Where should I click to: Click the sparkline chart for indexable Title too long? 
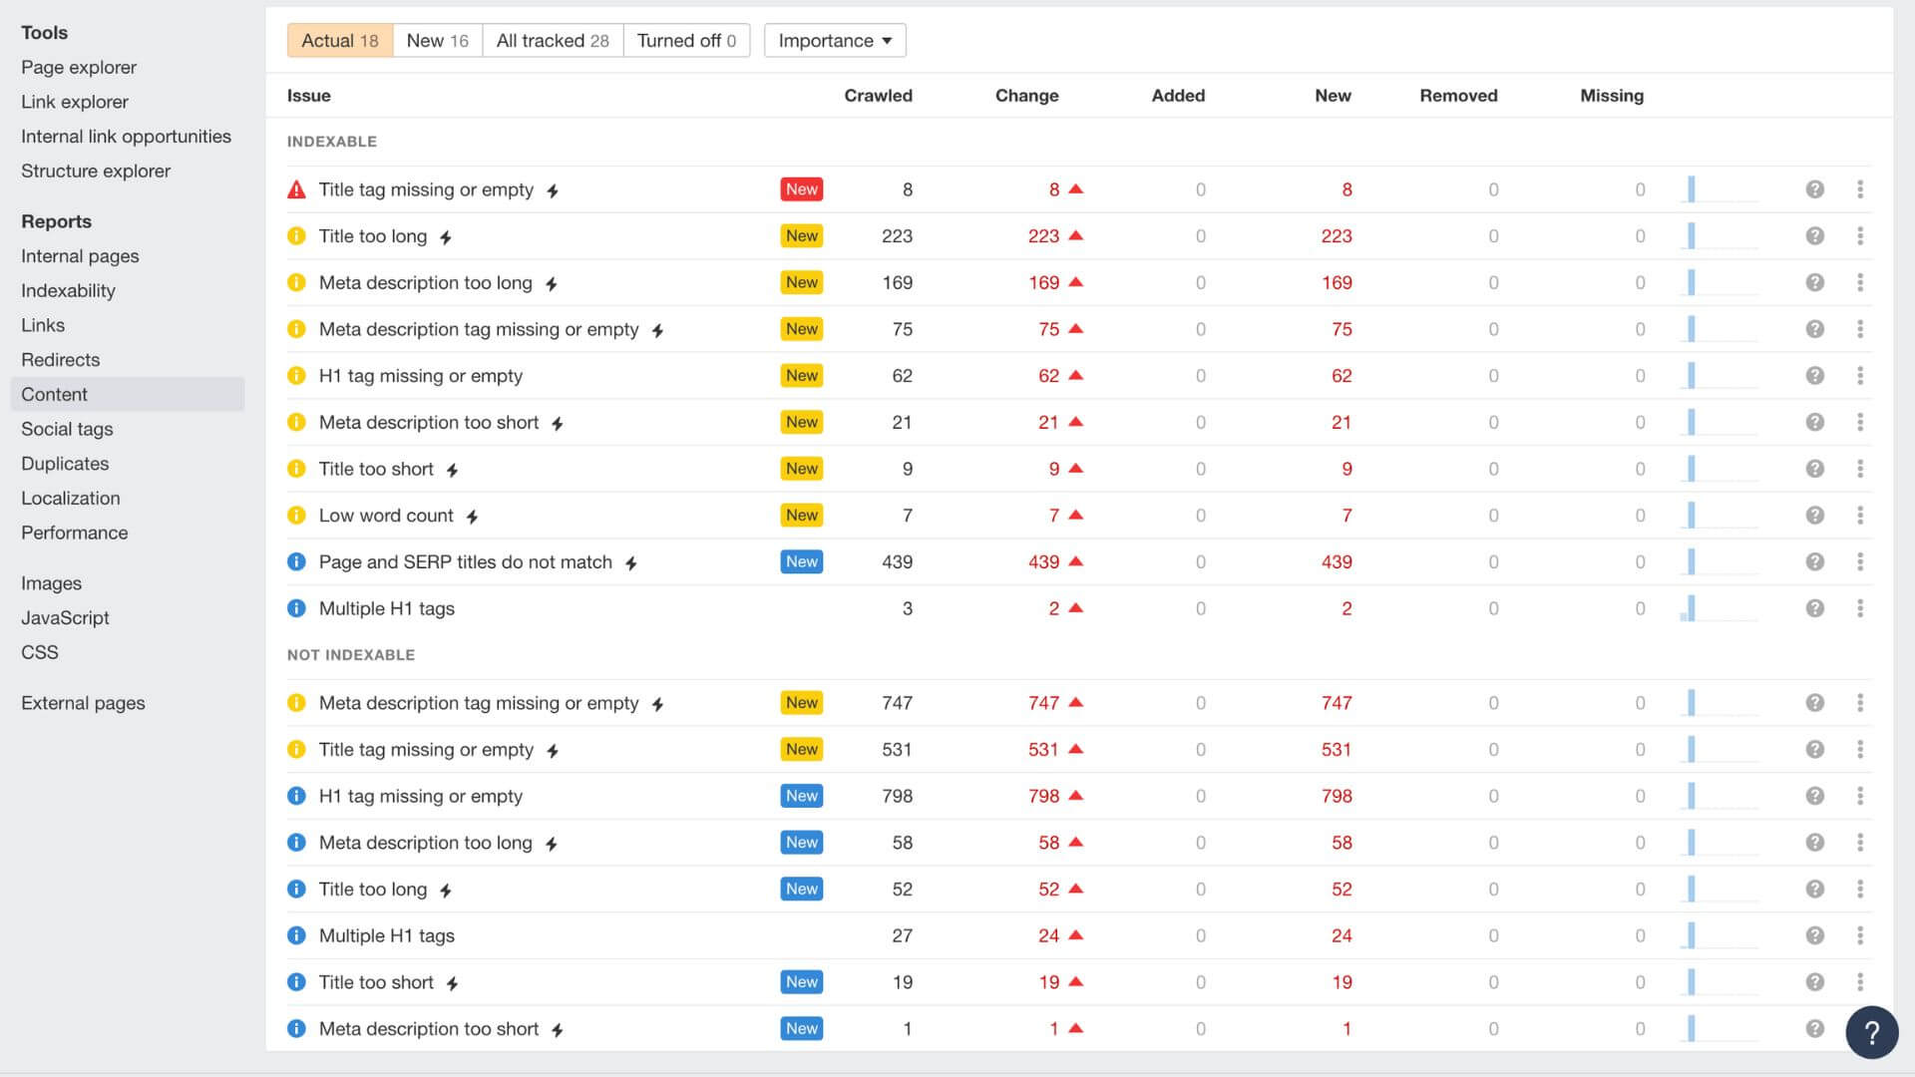pos(1720,236)
